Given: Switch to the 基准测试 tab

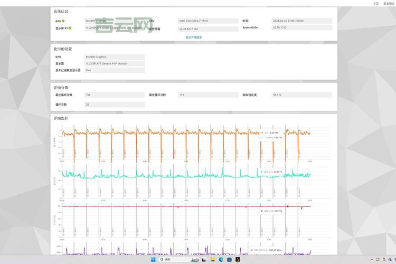Looking at the screenshot, I should (x=388, y=3).
